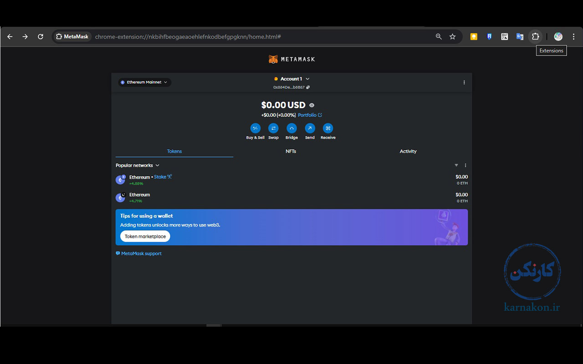Open the MetaMask support link

point(139,253)
